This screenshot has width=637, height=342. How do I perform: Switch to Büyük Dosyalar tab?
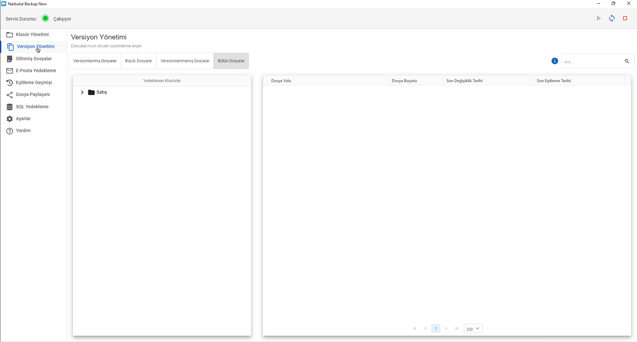pos(139,61)
